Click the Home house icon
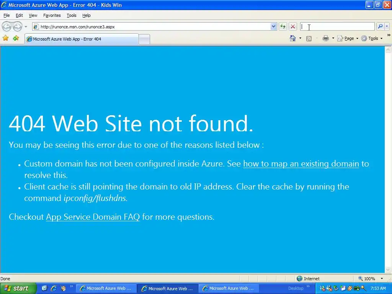Viewport: 392px width, 294px height. point(293,38)
